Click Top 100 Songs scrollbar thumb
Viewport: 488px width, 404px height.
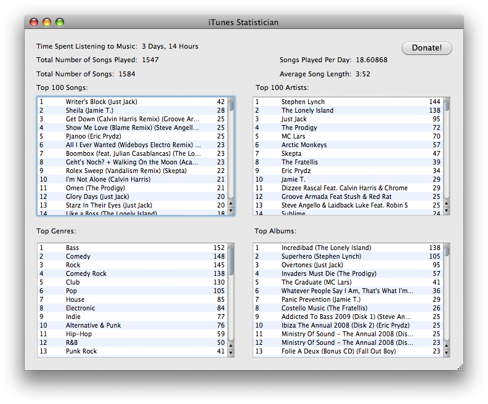pos(230,105)
